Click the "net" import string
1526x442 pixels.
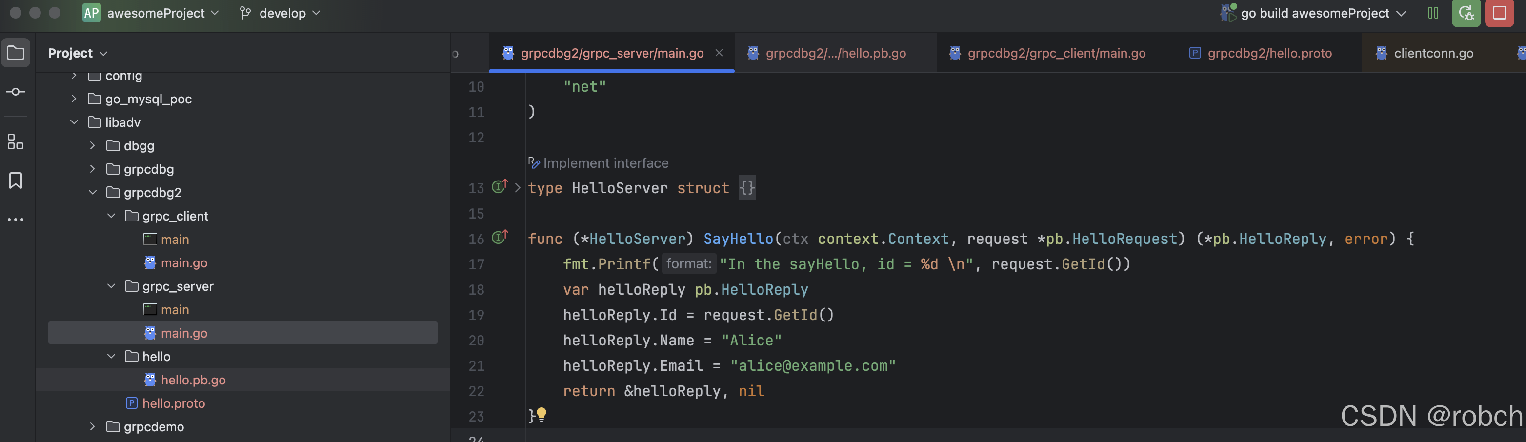click(584, 86)
